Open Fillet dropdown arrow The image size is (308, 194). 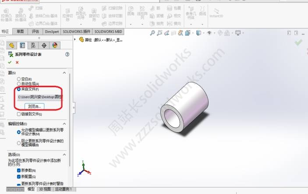pos(131,25)
